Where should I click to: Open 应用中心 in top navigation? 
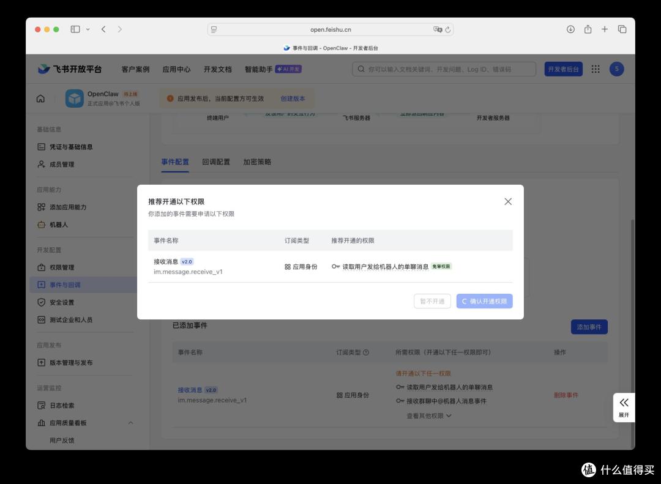177,69
